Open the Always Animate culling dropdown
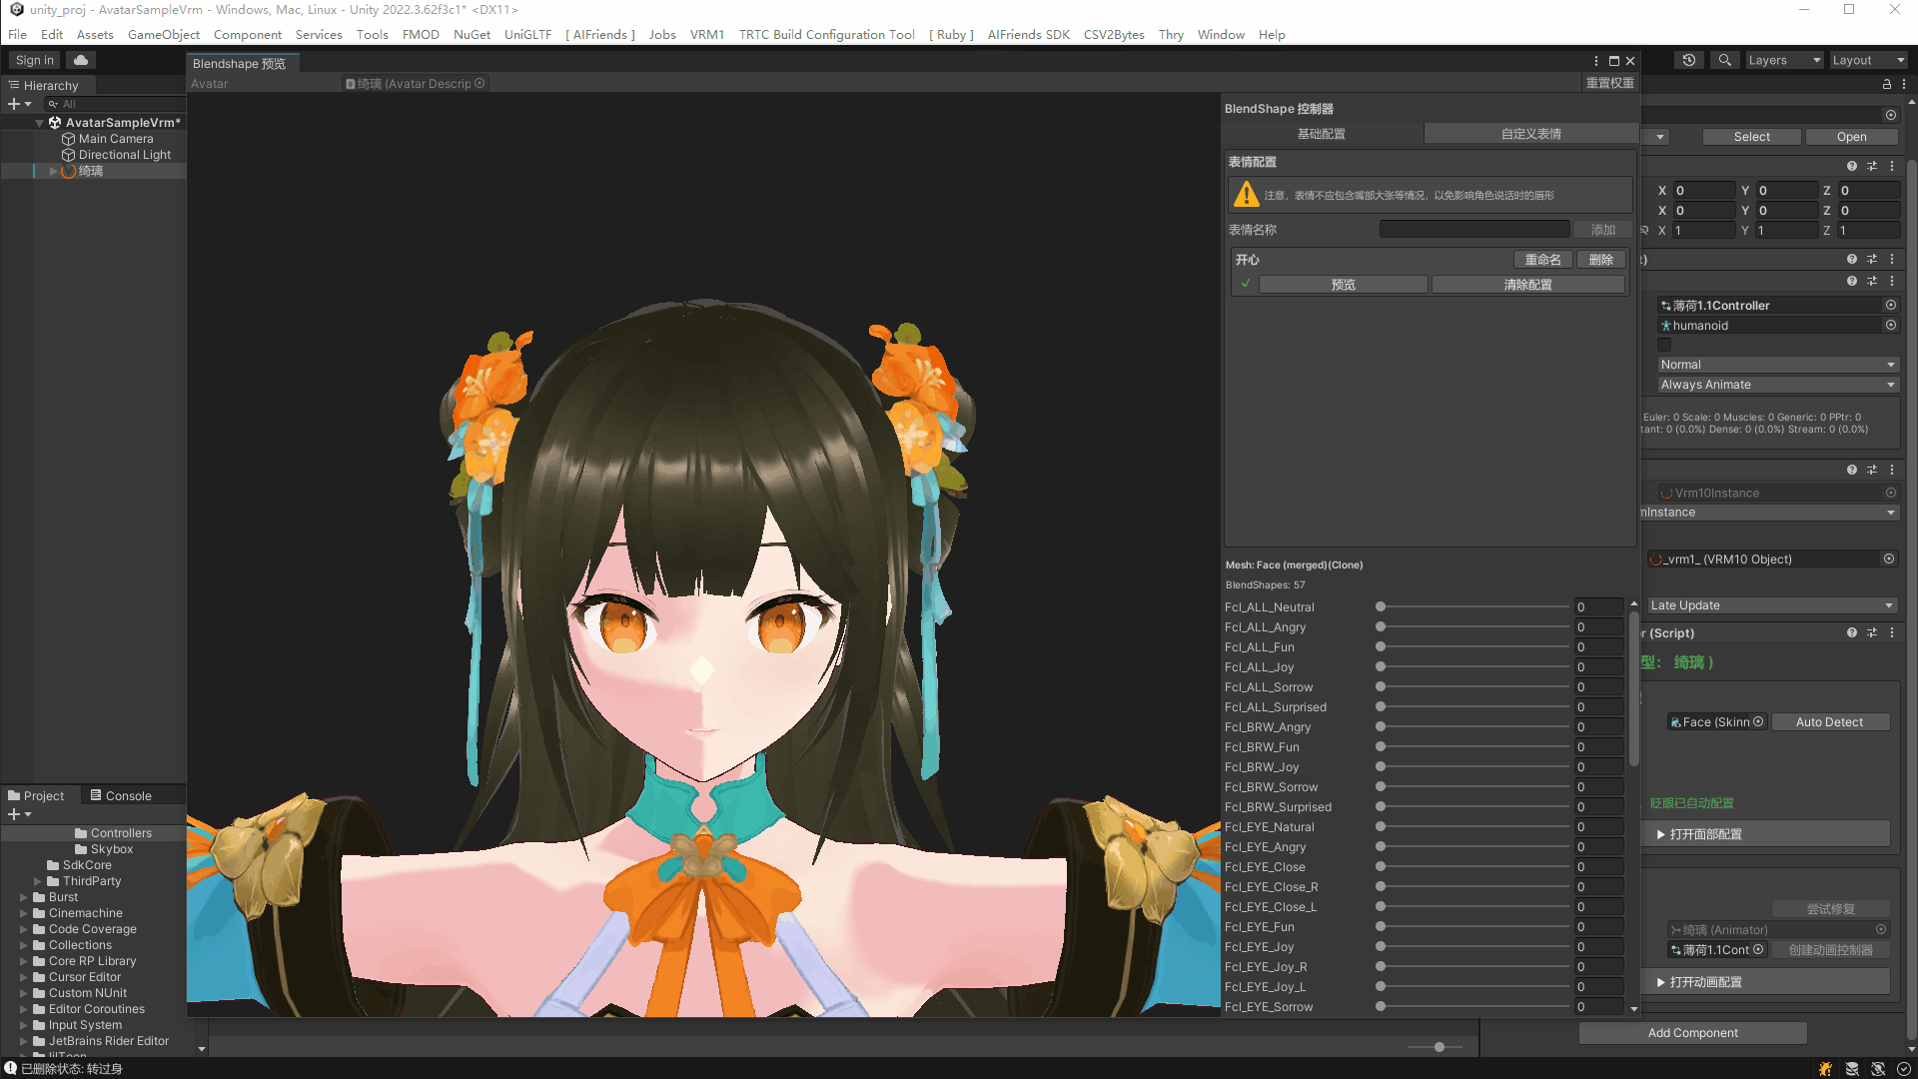1918x1079 pixels. [1777, 385]
